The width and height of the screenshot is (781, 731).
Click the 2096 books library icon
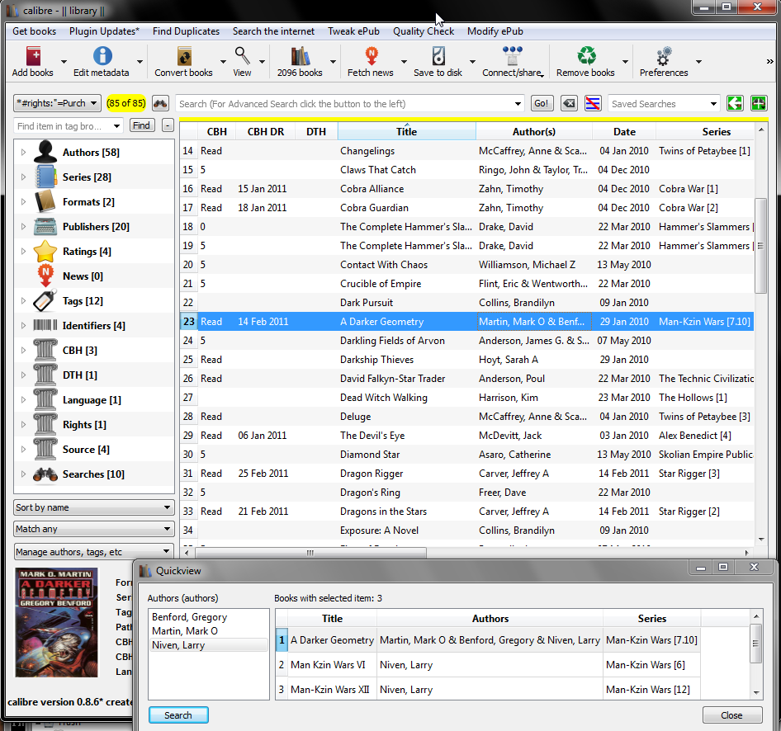coord(301,56)
